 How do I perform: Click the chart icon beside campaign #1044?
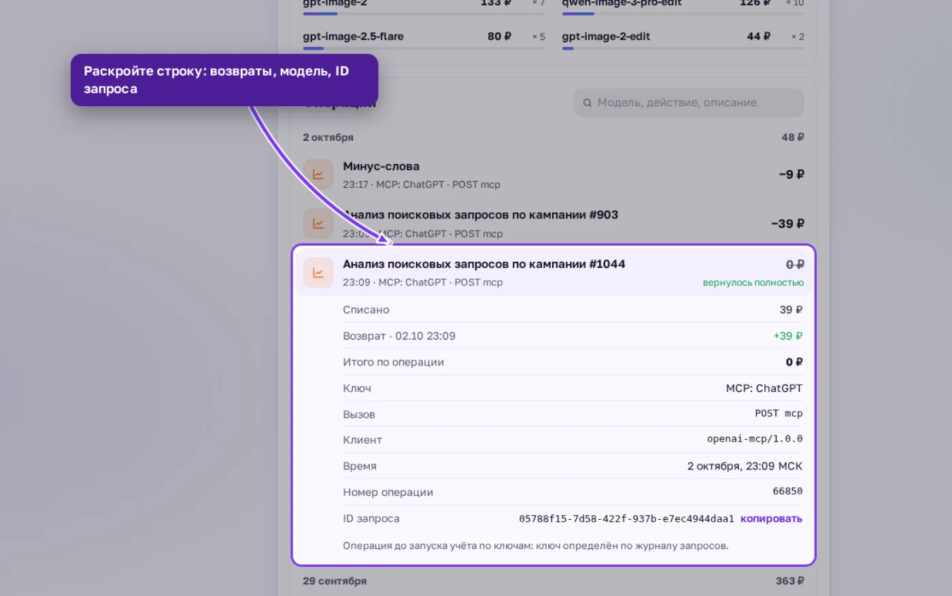click(x=318, y=273)
